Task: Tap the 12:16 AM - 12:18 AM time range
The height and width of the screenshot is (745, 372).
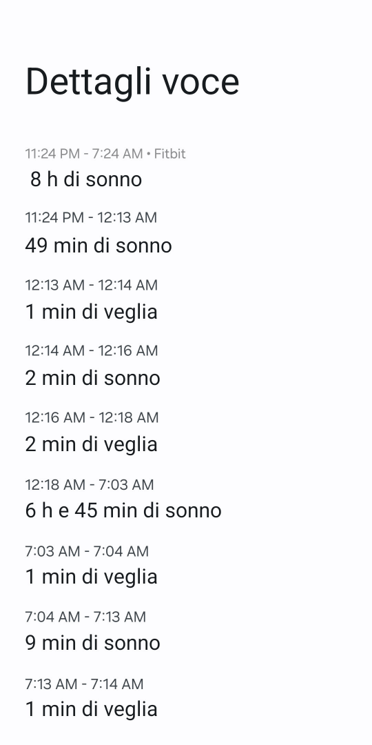Action: click(92, 417)
